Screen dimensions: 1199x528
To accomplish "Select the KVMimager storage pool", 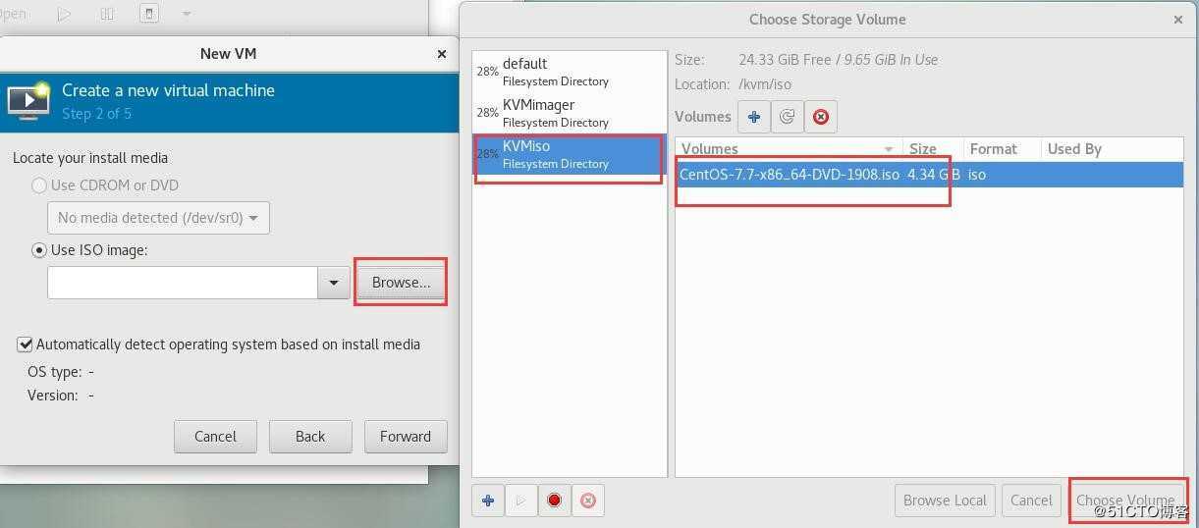I will pyautogui.click(x=570, y=113).
